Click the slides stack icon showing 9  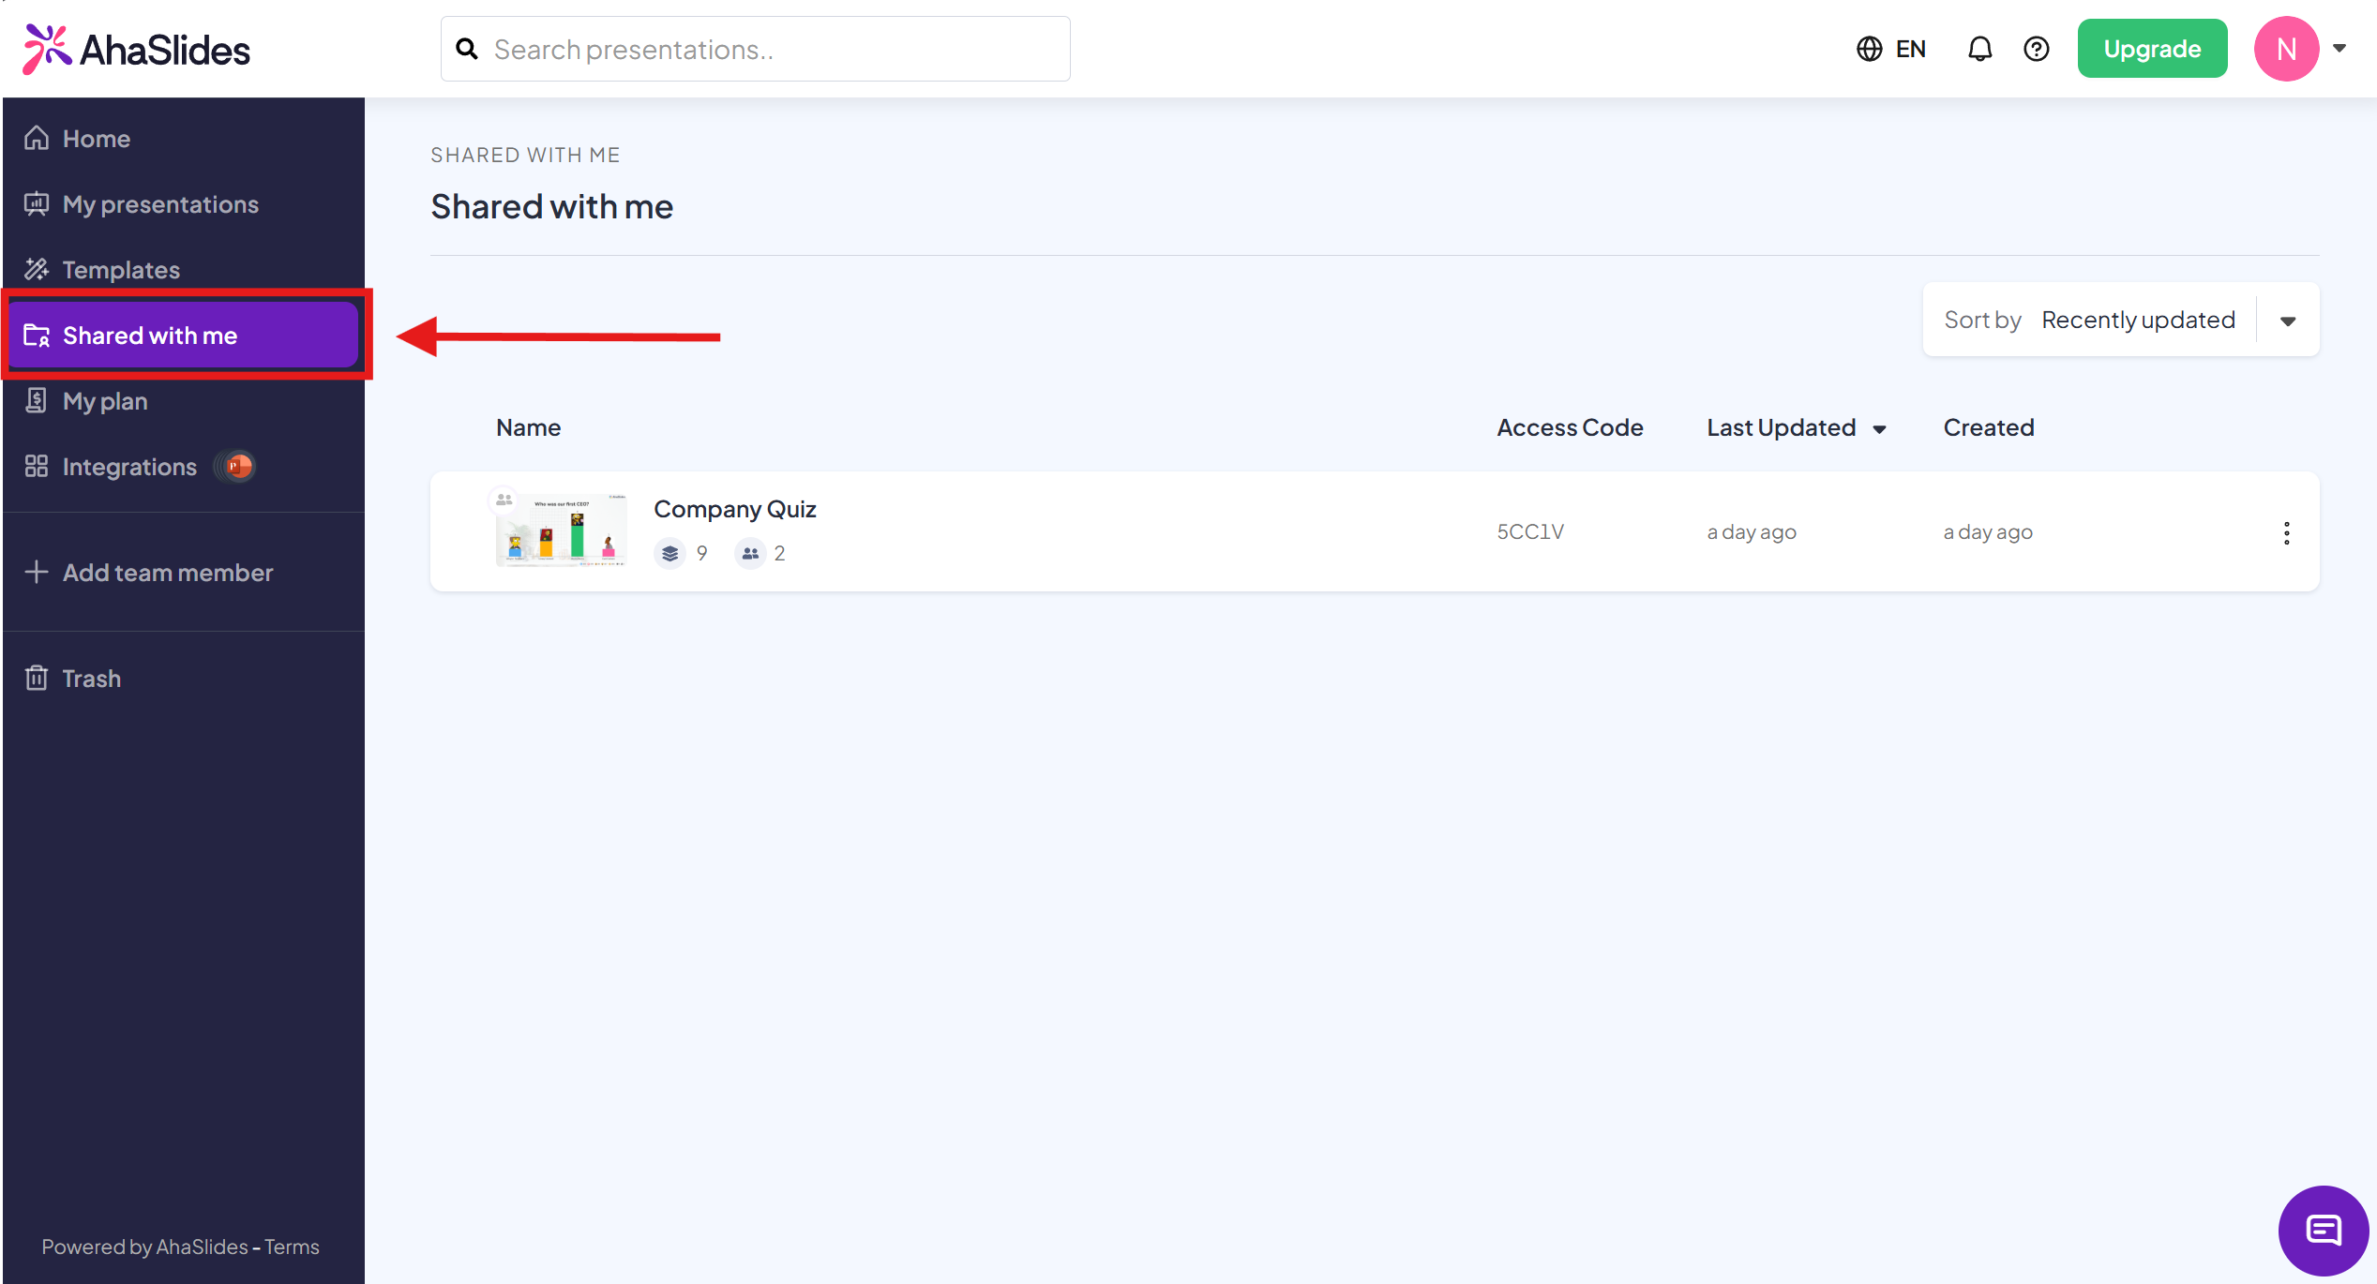pyautogui.click(x=669, y=554)
